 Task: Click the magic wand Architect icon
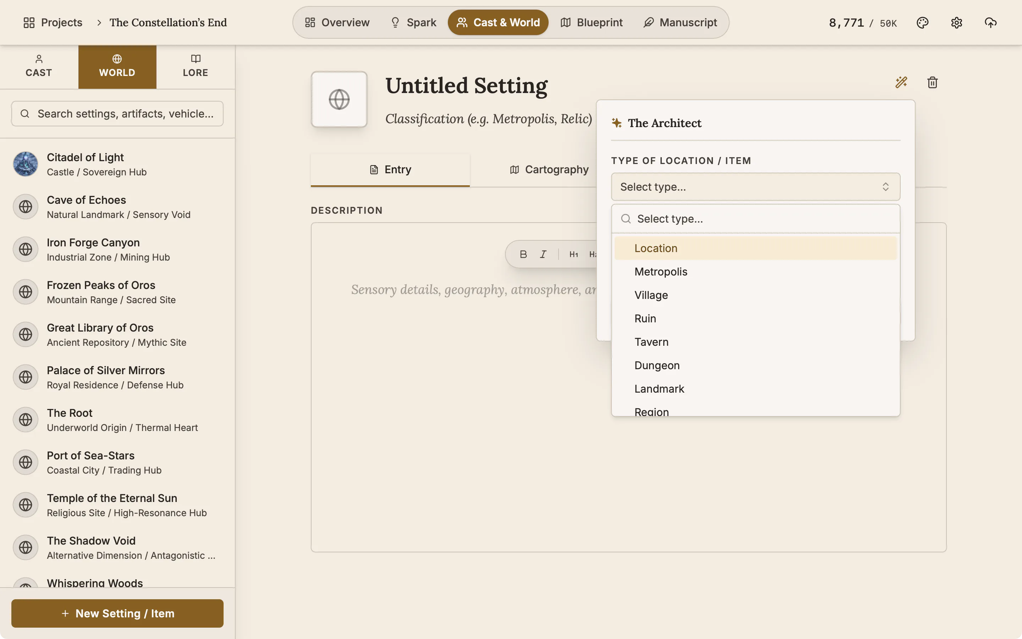coord(901,82)
